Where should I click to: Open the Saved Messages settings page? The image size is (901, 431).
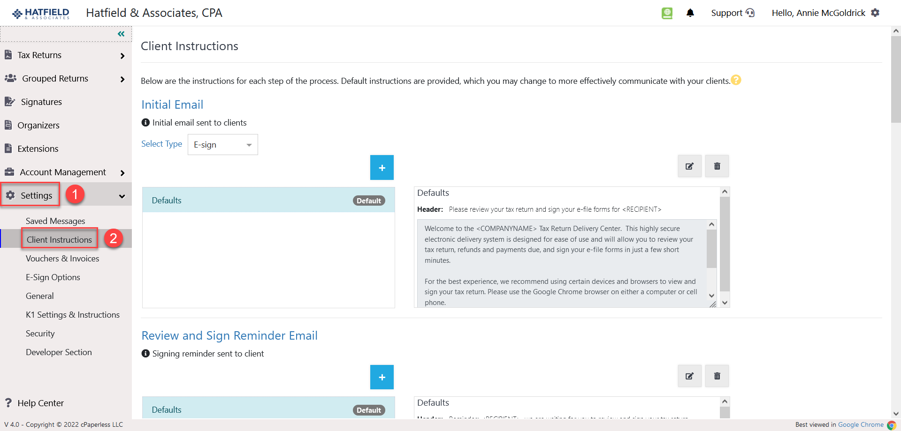click(55, 221)
